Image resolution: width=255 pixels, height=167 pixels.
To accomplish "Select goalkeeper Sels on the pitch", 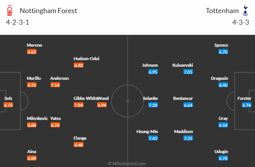I will (8, 98).
